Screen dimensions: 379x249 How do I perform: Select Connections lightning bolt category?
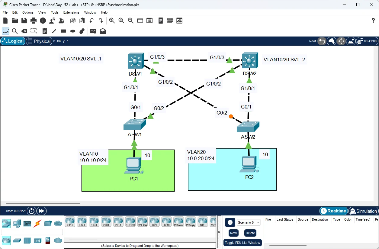(37, 224)
